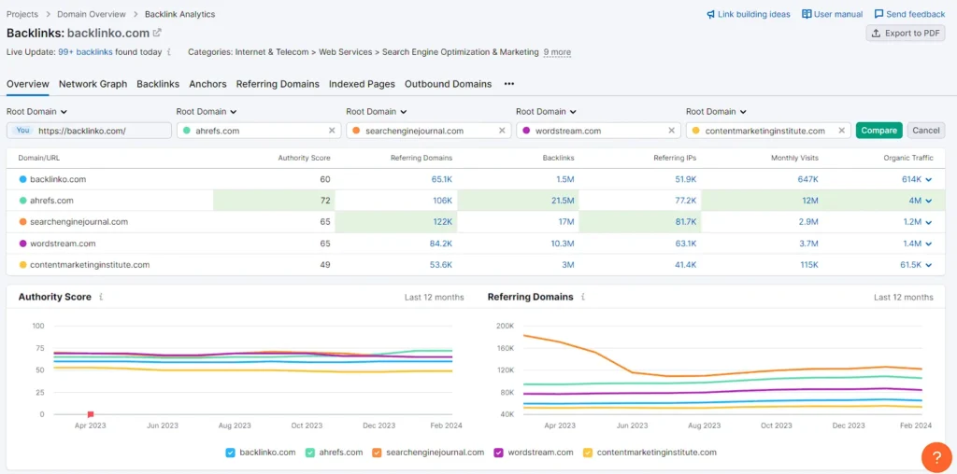The image size is (957, 474).
Task: Click wordstream.com in the domain table
Action: (63, 244)
